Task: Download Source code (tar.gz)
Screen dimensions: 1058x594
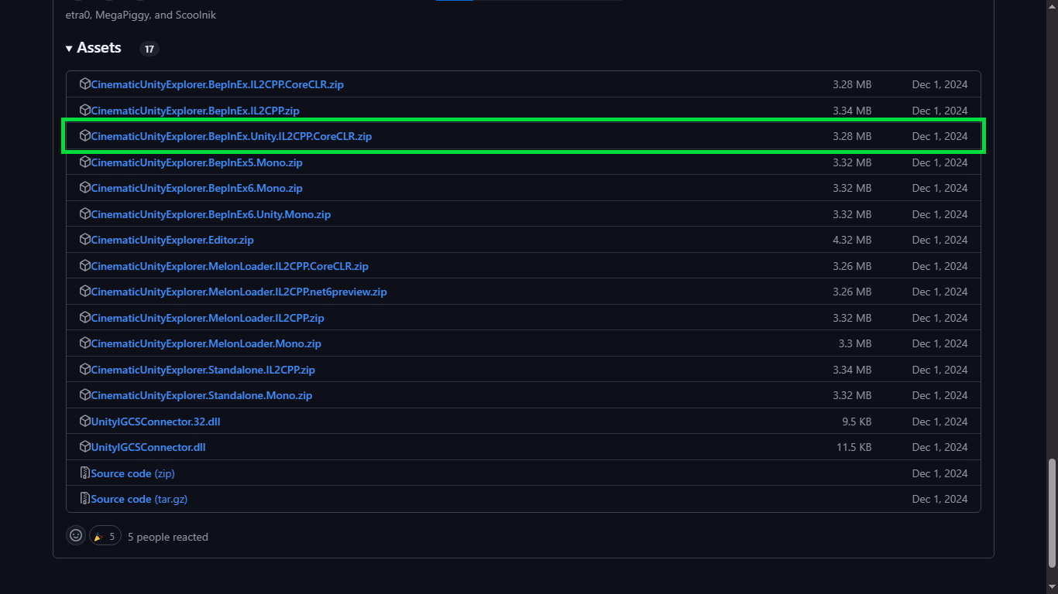Action: (x=139, y=499)
